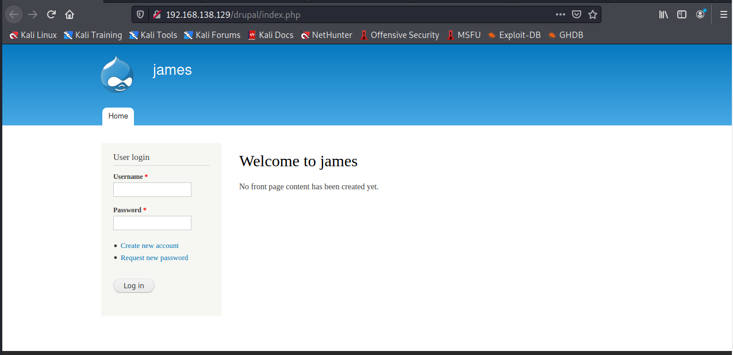733x355 pixels.
Task: Open the browser home page icon
Action: (x=70, y=14)
